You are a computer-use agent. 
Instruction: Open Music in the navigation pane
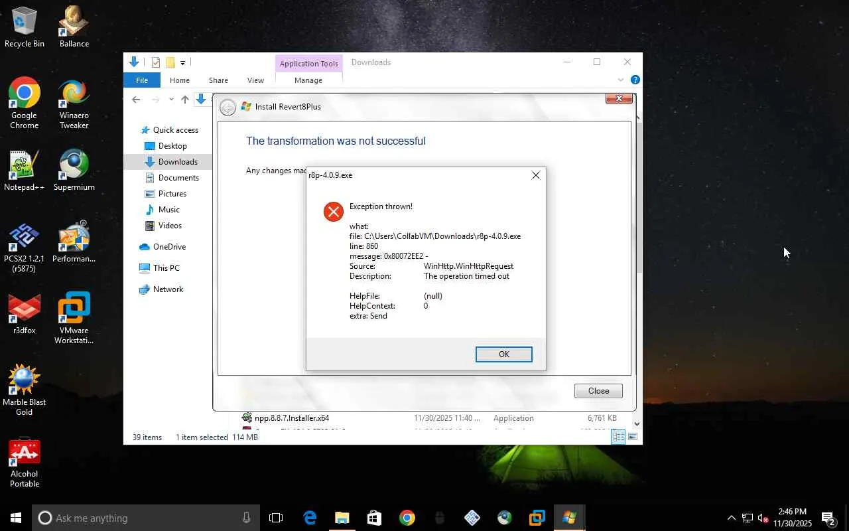(x=163, y=210)
